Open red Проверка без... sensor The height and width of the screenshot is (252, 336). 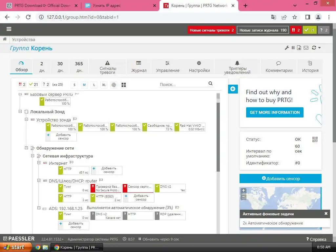[106, 188]
